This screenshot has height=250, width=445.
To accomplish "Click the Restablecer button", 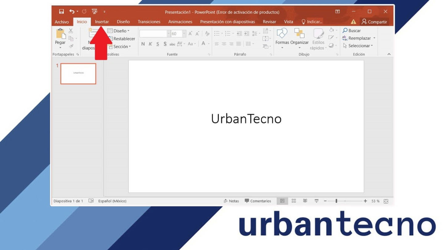I will click(x=121, y=39).
